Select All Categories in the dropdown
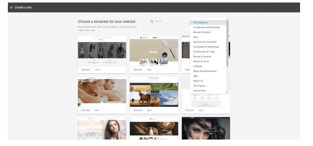Image resolution: width=313 pixels, height=146 pixels. click(208, 22)
